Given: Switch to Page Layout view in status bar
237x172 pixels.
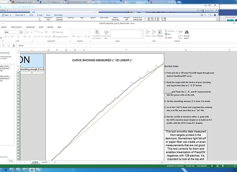Looking at the screenshot, I should (x=217, y=166).
